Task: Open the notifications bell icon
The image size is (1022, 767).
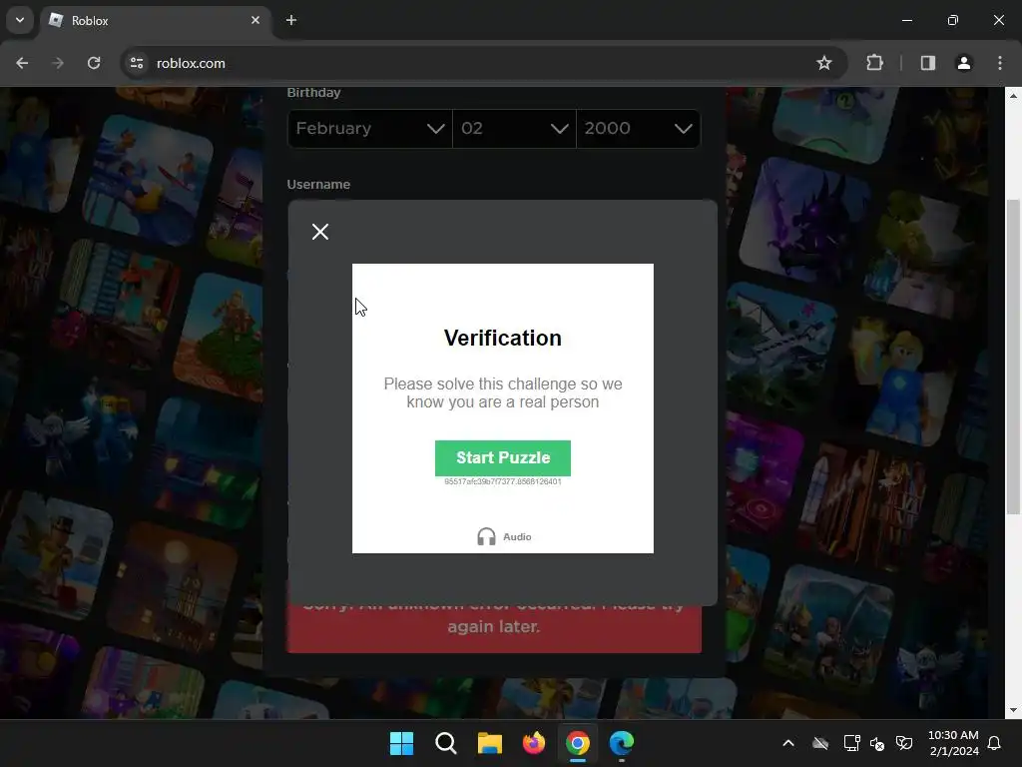Action: [994, 743]
